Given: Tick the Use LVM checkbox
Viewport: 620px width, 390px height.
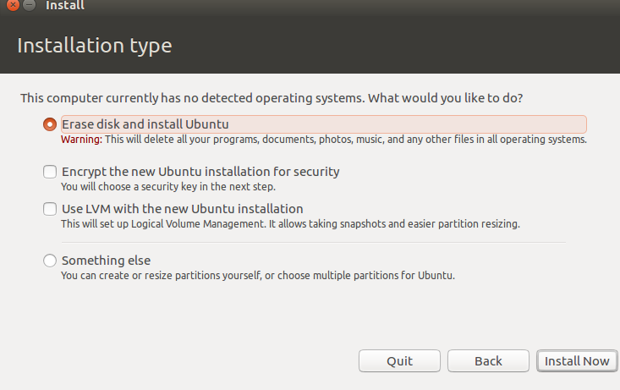Looking at the screenshot, I should pos(50,209).
